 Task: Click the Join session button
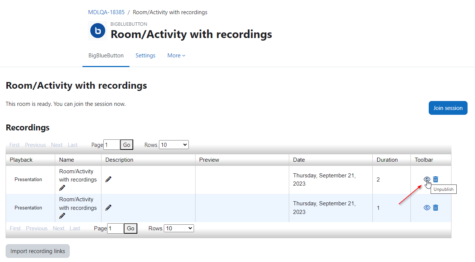[x=448, y=108]
